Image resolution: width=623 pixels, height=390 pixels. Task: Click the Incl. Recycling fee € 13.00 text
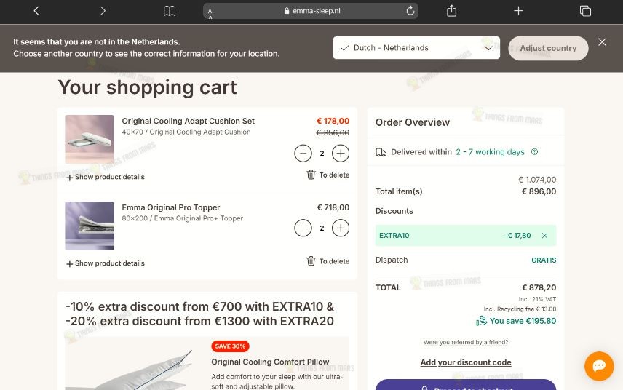pyautogui.click(x=520, y=309)
